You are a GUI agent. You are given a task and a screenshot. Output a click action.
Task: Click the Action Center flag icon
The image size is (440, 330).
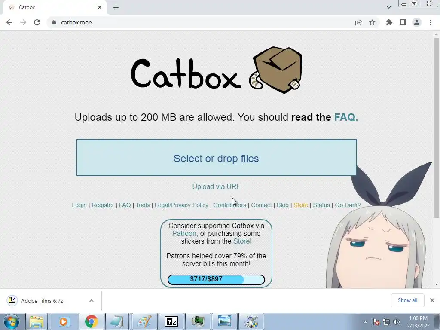pos(376,322)
